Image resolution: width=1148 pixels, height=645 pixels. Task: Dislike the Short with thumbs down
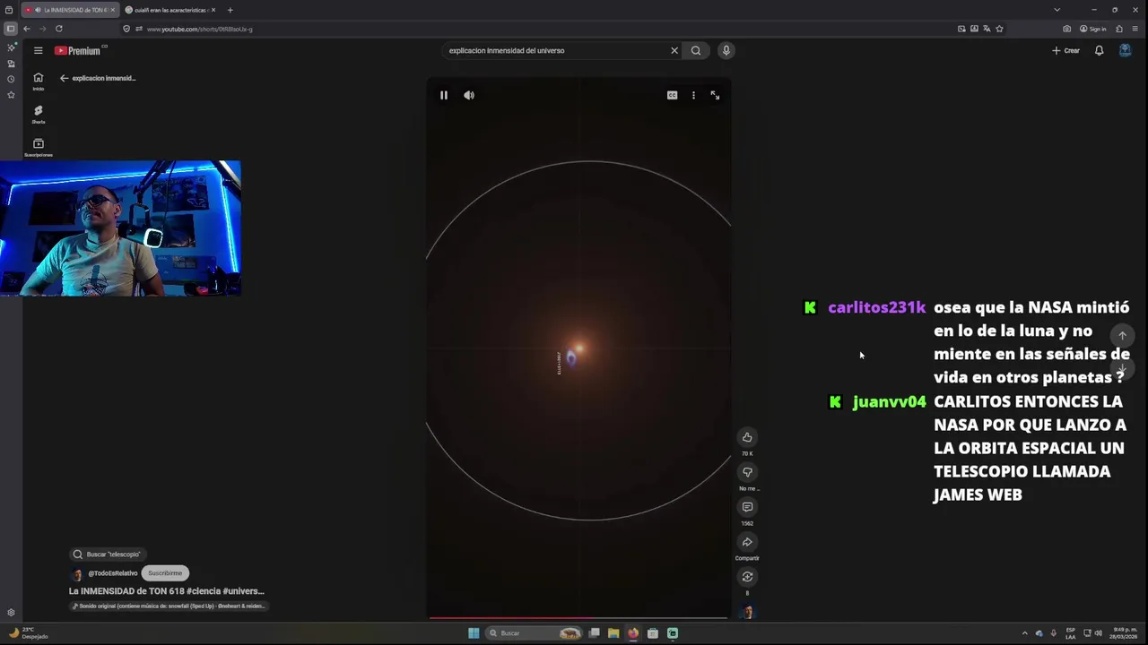747,472
